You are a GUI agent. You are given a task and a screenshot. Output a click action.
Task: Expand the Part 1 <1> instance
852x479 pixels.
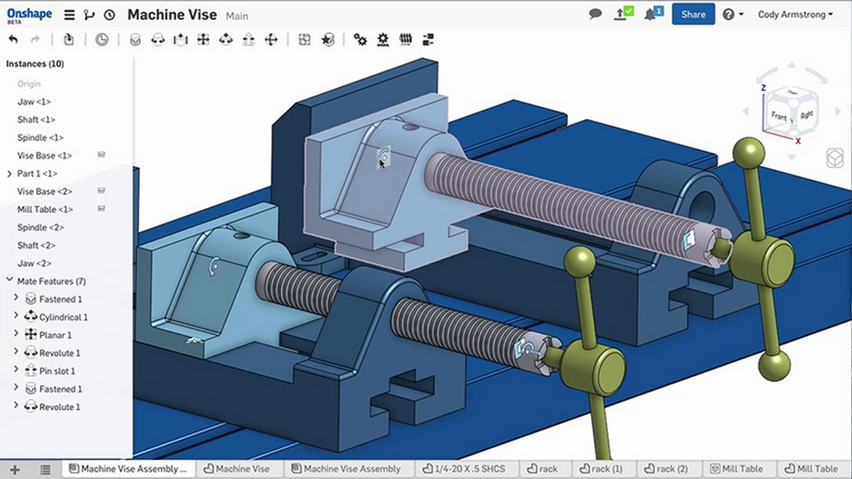pyautogui.click(x=9, y=174)
